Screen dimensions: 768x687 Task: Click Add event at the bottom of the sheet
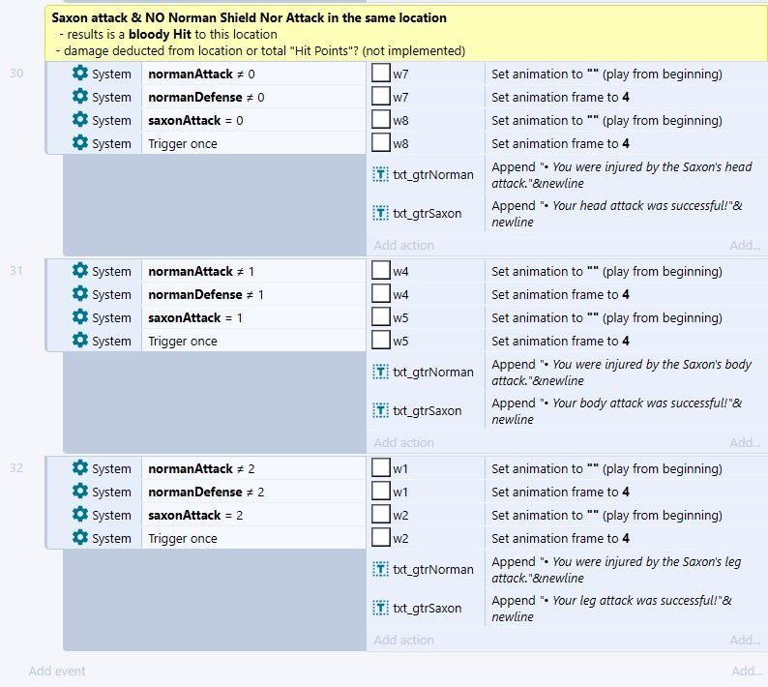[x=57, y=671]
